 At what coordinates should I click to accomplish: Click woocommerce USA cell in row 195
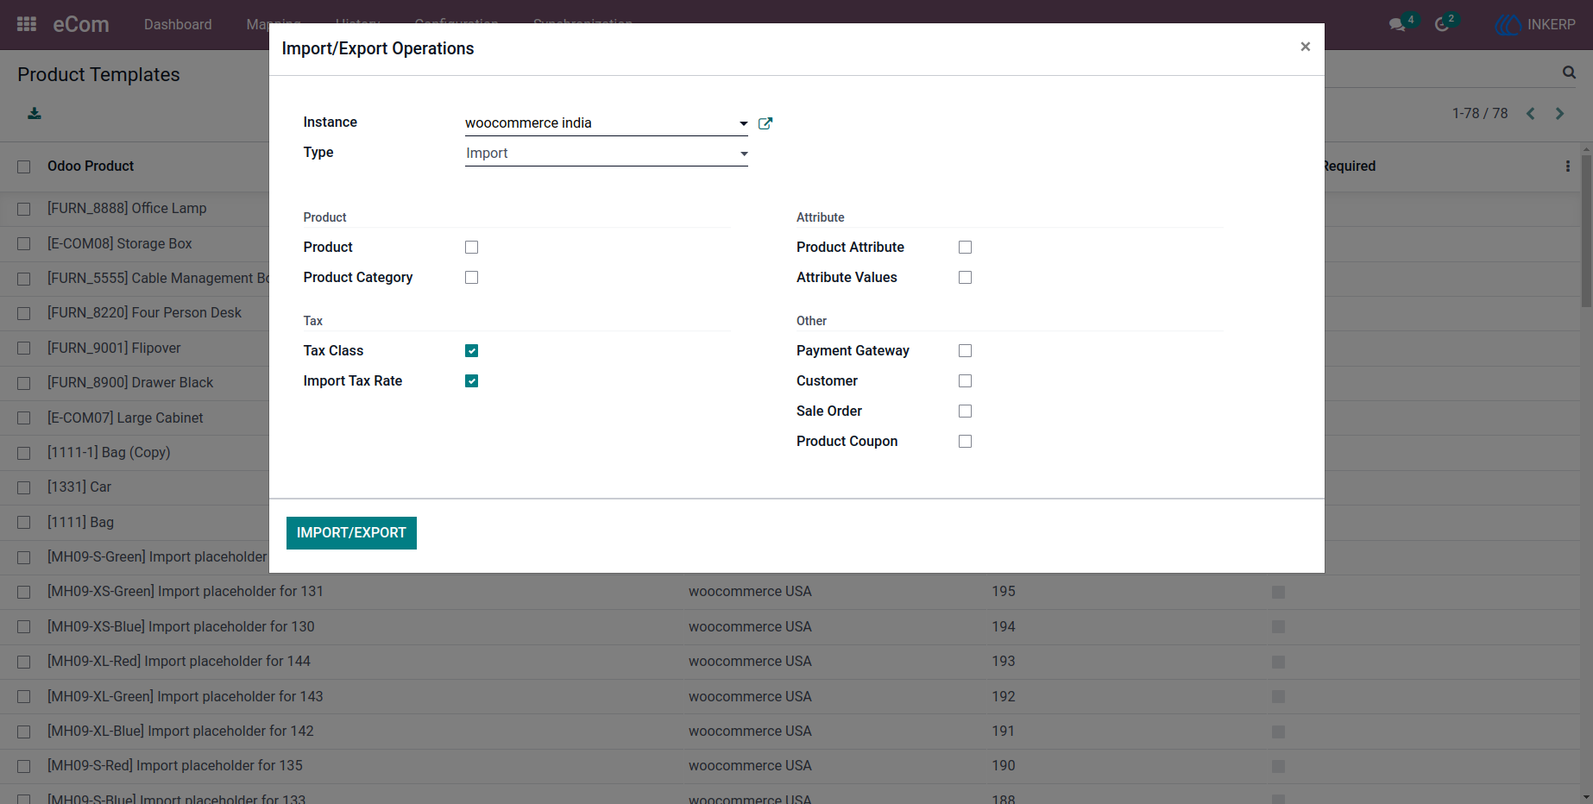(x=750, y=591)
